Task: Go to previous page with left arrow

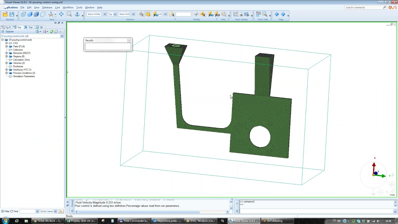Action: pos(276,14)
